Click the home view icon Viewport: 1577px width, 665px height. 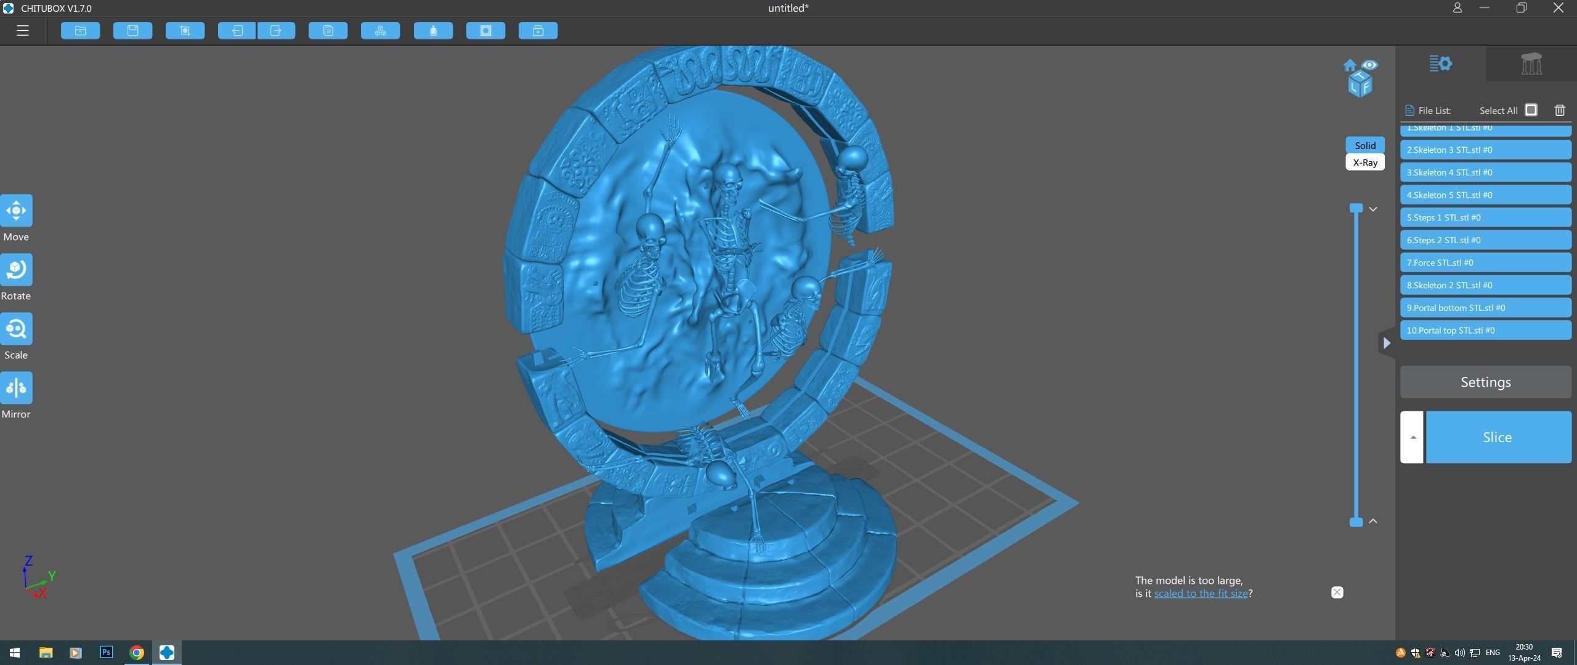pyautogui.click(x=1350, y=65)
